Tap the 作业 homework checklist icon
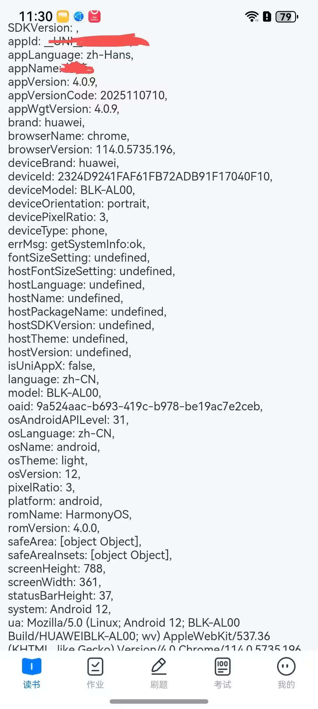318x709 pixels. coord(95,666)
